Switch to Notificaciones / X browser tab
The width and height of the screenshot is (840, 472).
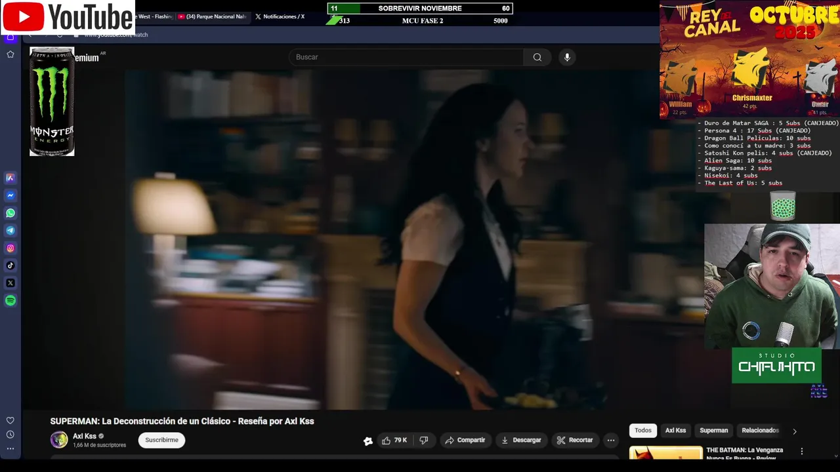[x=280, y=16]
